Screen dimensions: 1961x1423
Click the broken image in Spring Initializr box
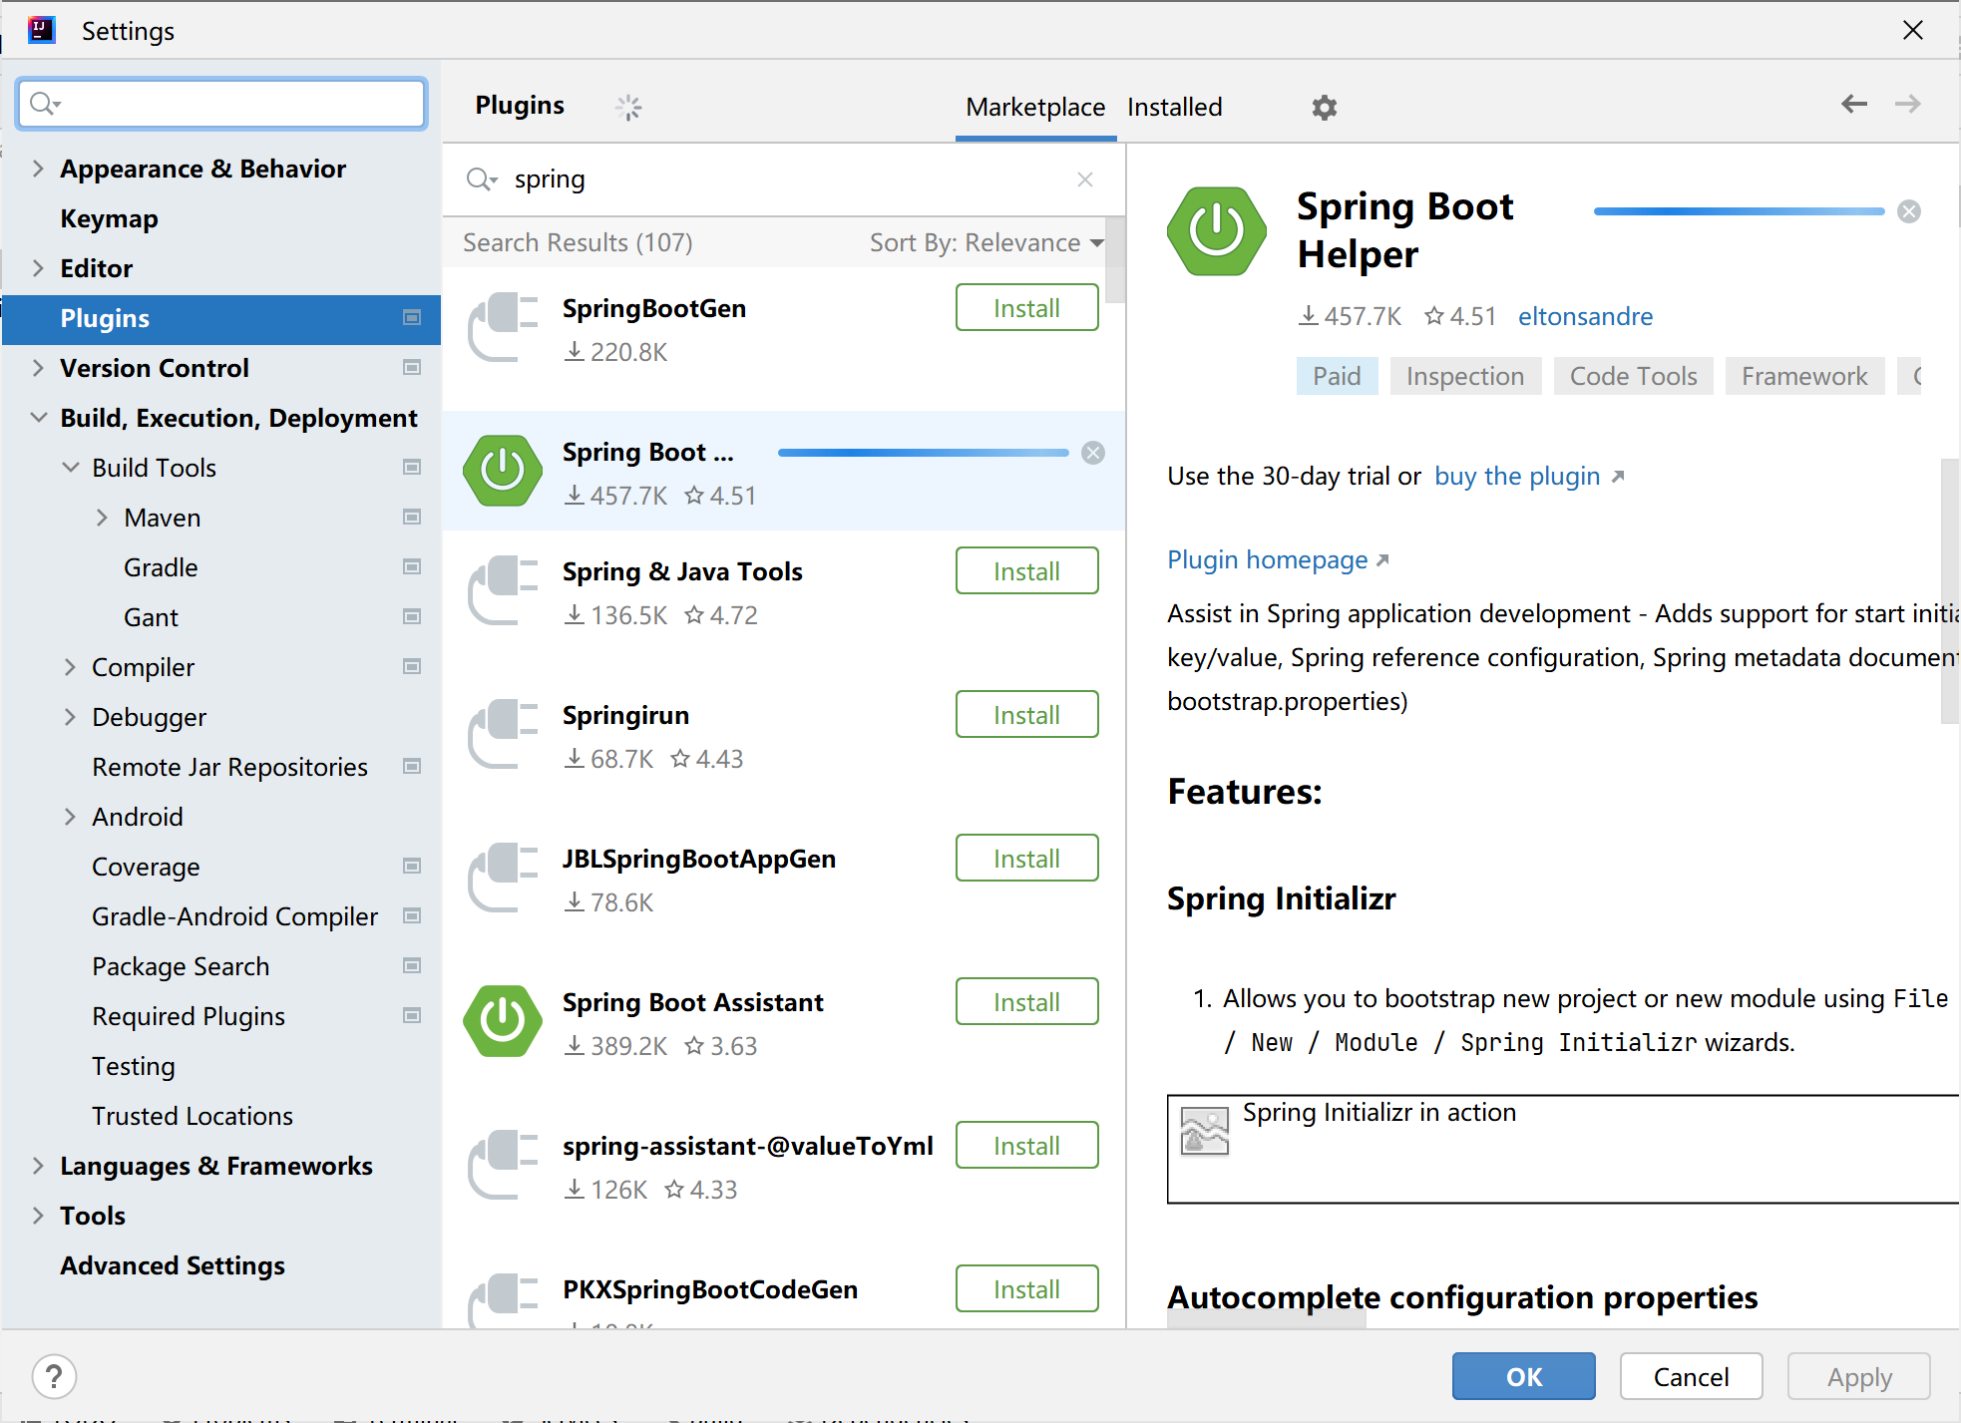(1205, 1131)
